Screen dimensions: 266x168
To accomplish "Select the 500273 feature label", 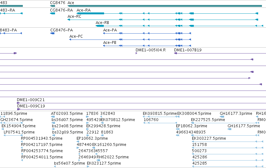I will pos(199,151).
